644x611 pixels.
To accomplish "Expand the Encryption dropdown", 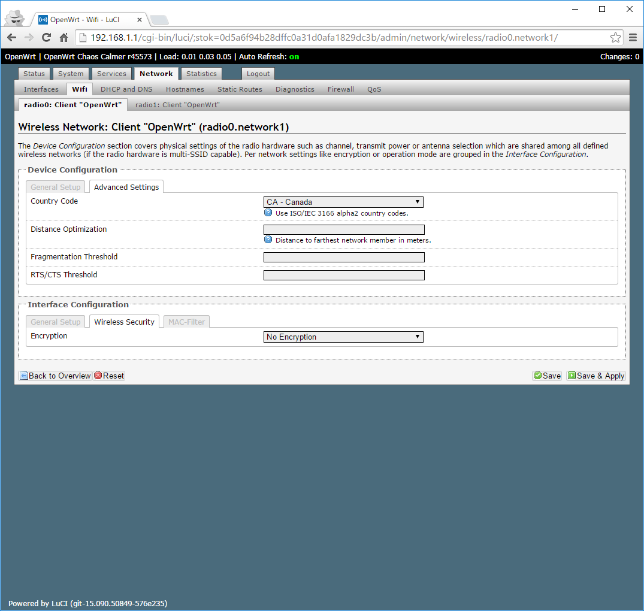I will [343, 337].
